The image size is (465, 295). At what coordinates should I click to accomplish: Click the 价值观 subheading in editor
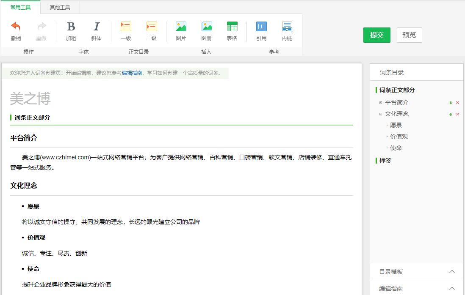pyautogui.click(x=36, y=238)
